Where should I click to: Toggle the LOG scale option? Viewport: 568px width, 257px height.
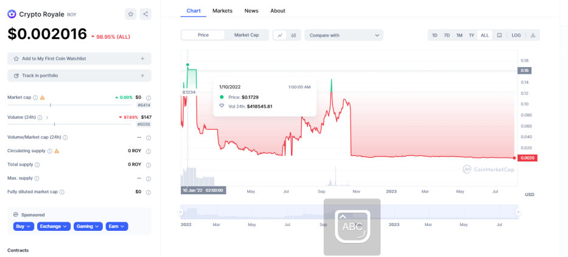point(516,35)
